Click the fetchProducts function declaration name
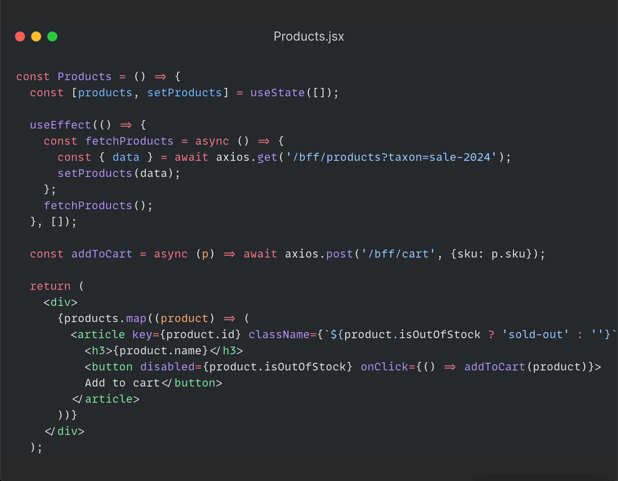 click(x=129, y=141)
